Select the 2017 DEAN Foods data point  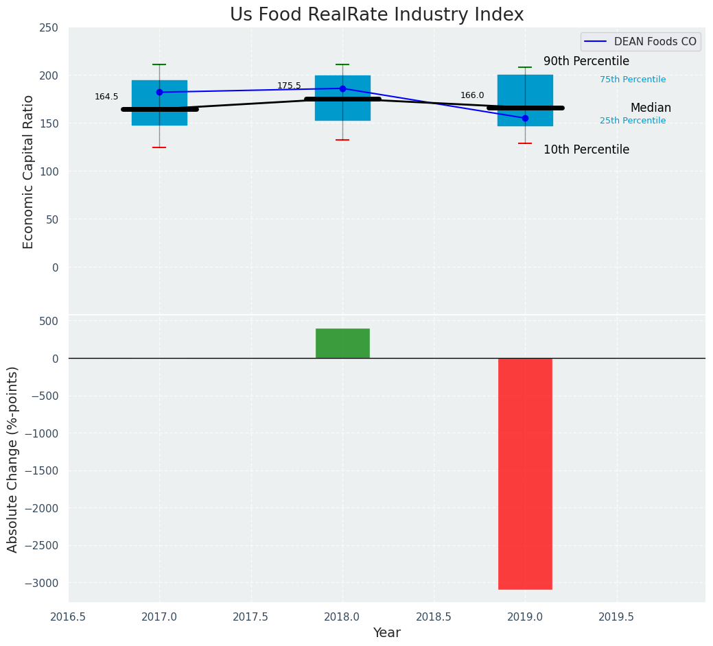point(159,92)
